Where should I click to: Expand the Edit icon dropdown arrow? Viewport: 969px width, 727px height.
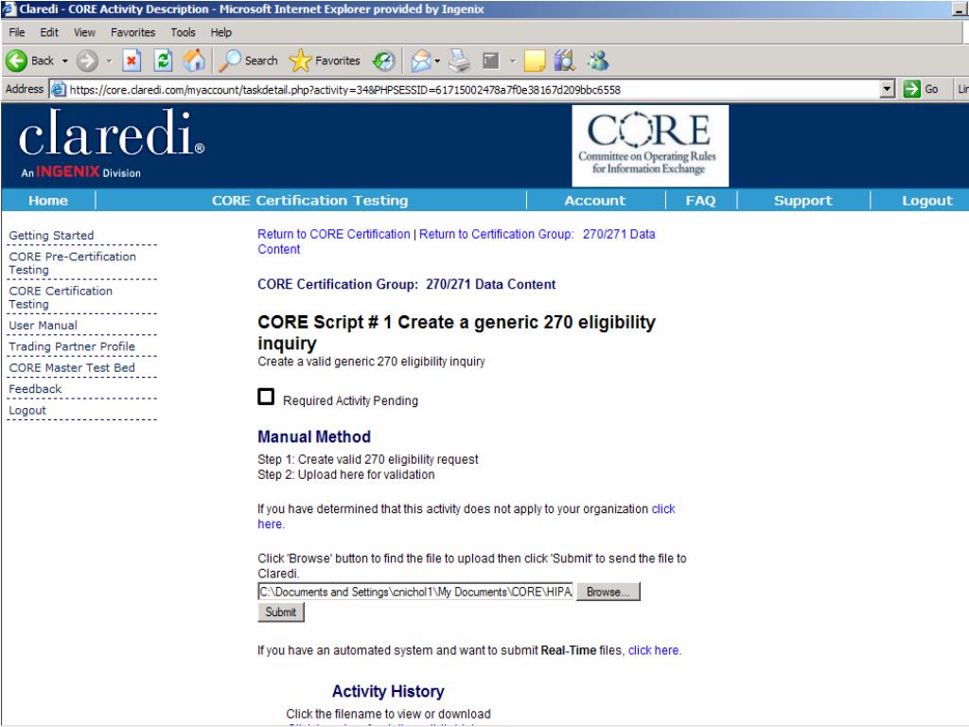(x=512, y=62)
